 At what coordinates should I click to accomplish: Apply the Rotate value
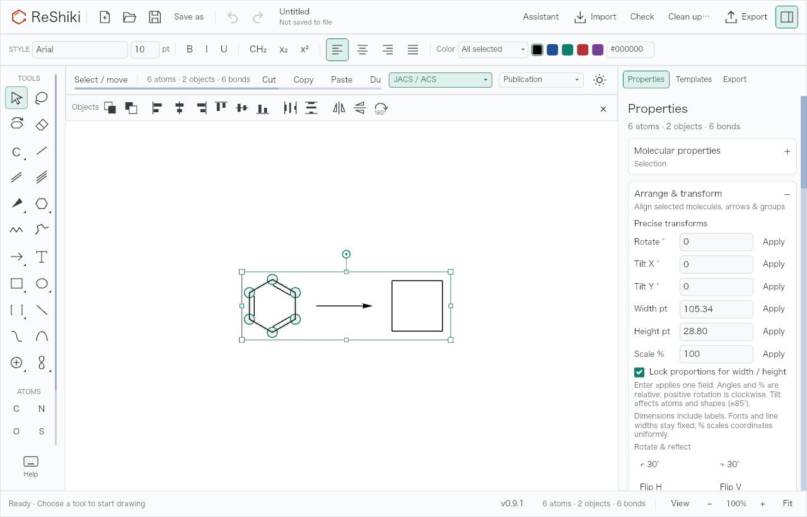pos(774,242)
